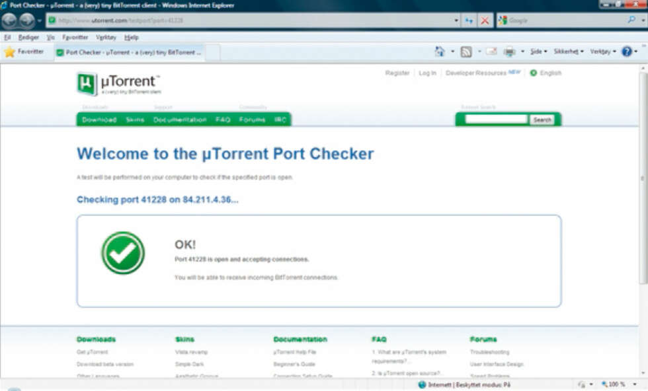Click the address bar with utorrent.com URL
The width and height of the screenshot is (648, 391).
tap(251, 20)
